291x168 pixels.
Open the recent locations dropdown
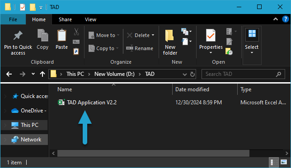tap(33, 74)
